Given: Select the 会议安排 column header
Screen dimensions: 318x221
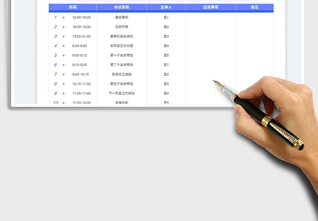Looking at the screenshot, I should pos(121,7).
